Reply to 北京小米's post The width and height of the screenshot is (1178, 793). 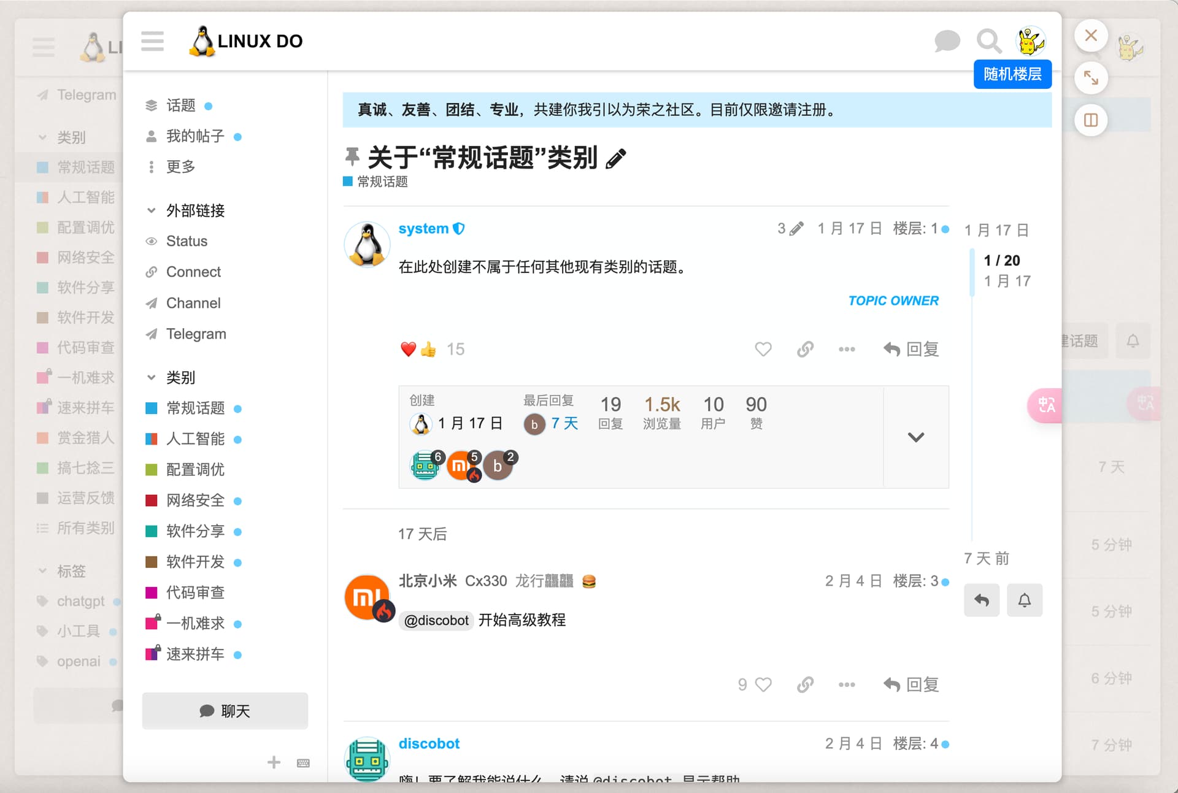[911, 684]
